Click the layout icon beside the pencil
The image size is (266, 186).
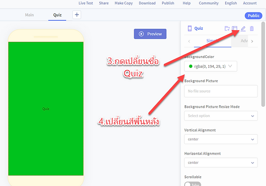235,28
